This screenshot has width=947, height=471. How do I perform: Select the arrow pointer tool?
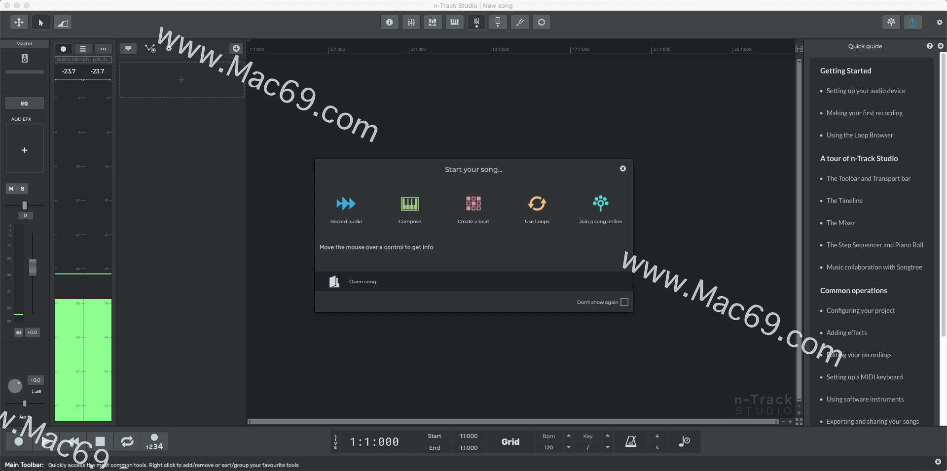41,22
